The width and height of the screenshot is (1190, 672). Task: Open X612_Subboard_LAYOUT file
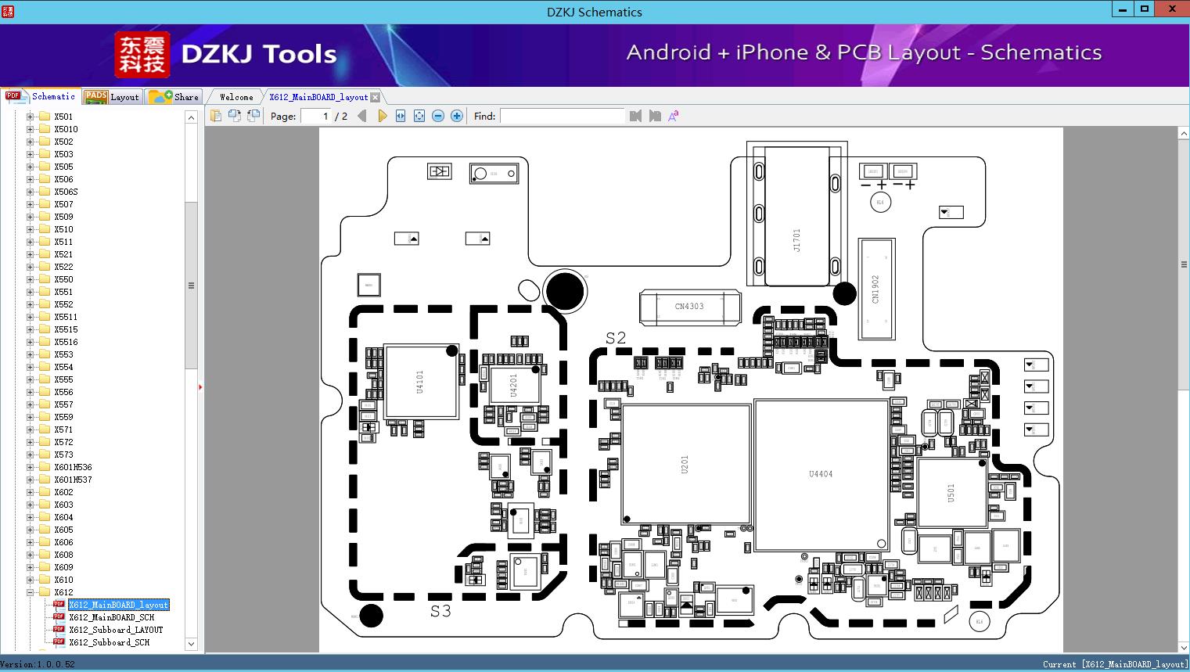point(116,630)
